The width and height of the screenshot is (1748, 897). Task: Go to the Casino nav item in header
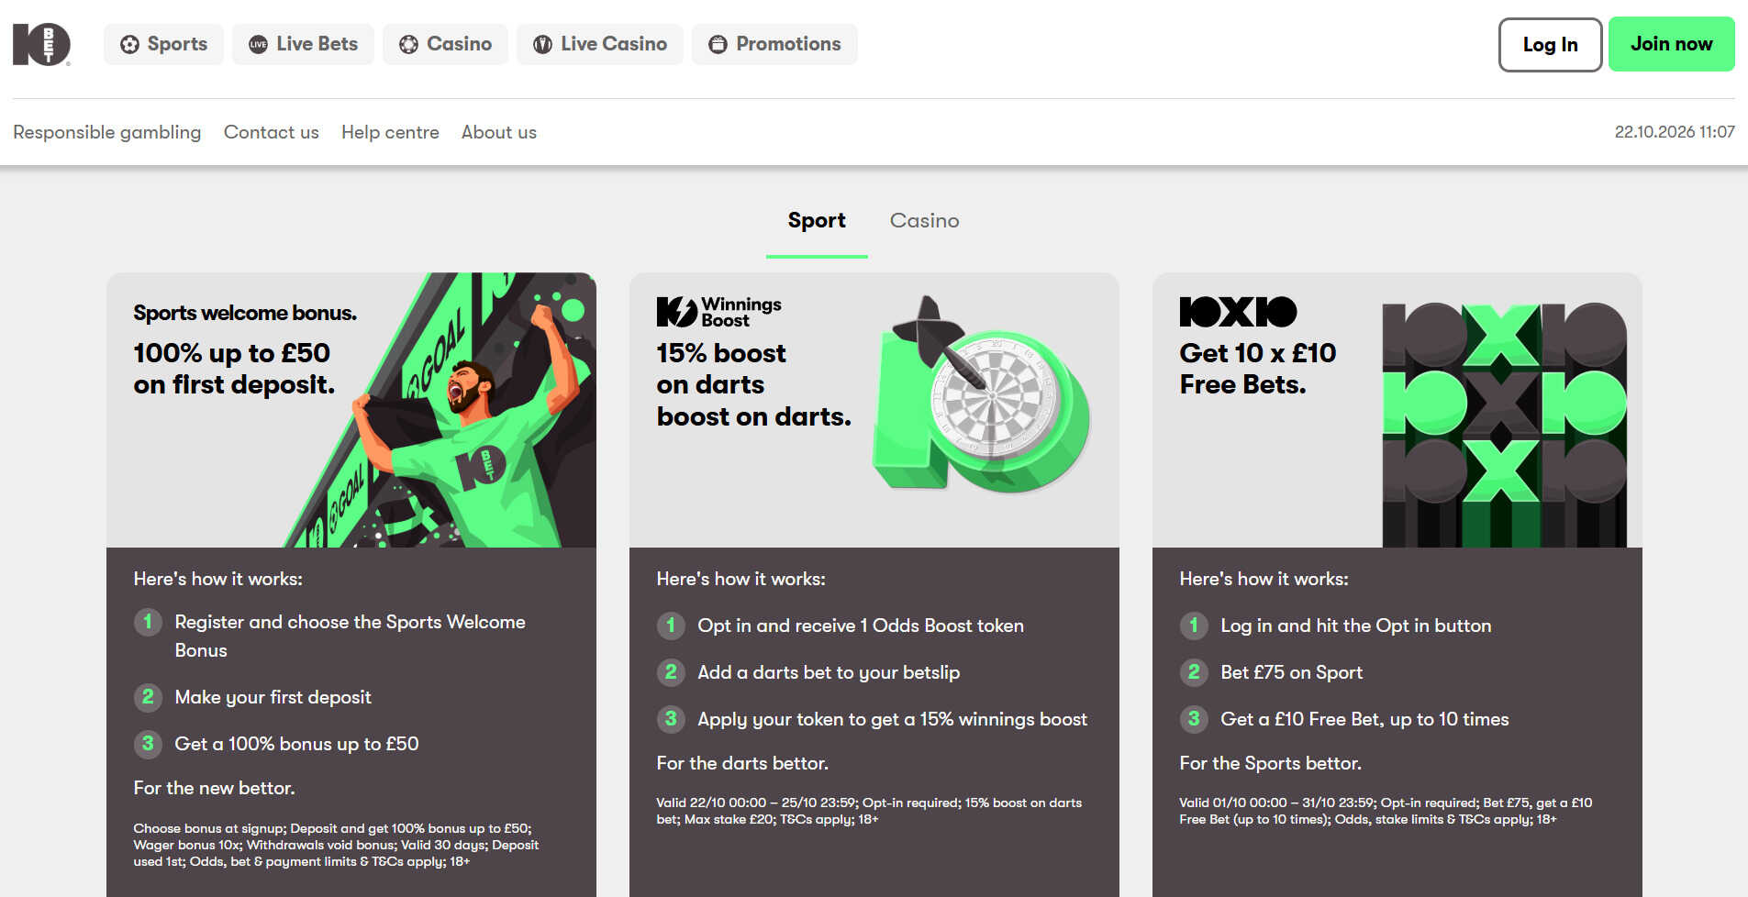(x=445, y=44)
